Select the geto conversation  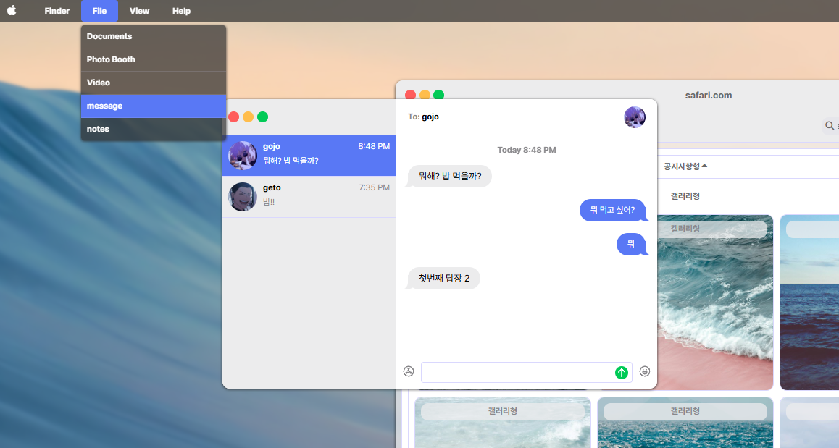click(309, 197)
